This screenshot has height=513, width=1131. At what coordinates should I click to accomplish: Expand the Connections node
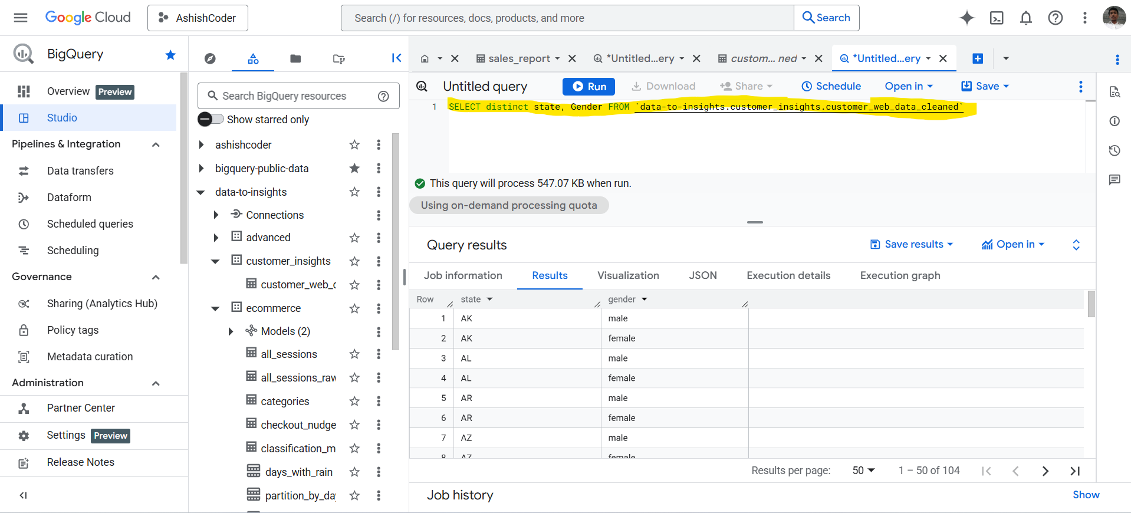216,215
